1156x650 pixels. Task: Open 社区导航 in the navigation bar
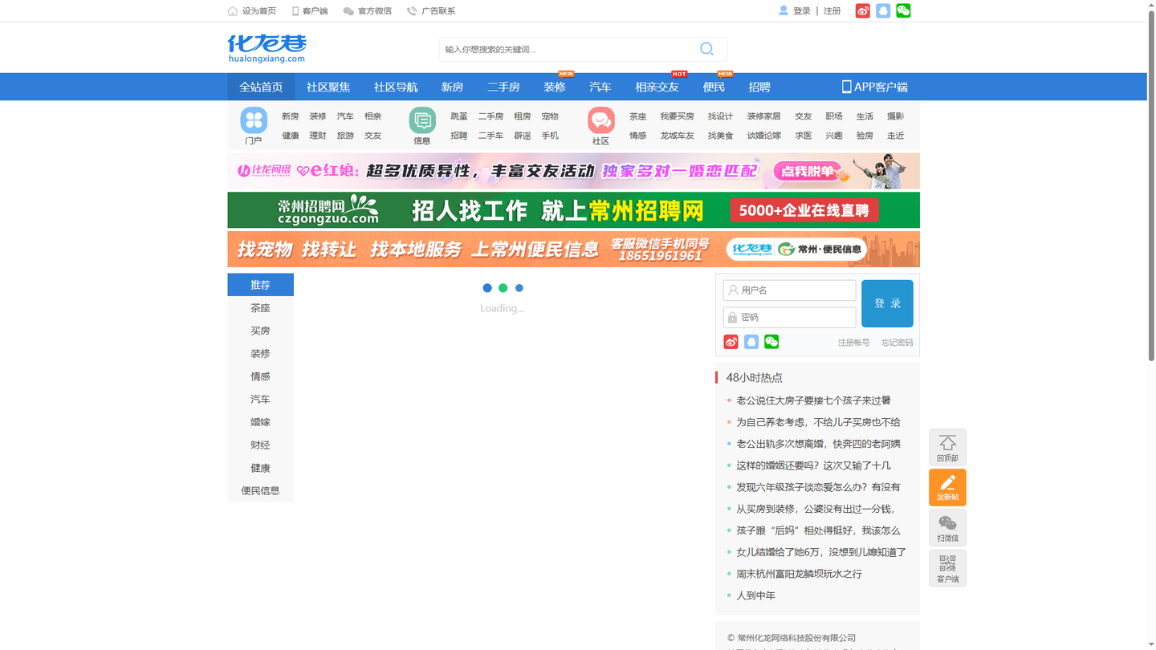(396, 87)
